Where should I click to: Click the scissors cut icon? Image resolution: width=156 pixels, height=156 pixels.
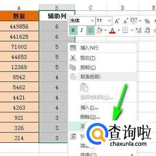click(73, 58)
